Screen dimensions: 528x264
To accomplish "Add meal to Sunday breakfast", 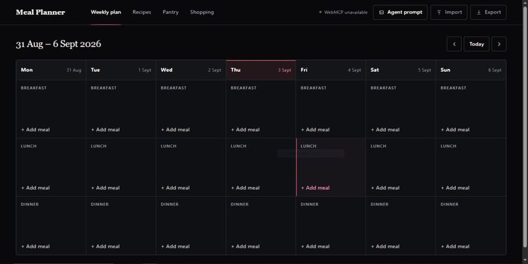I will click(455, 129).
